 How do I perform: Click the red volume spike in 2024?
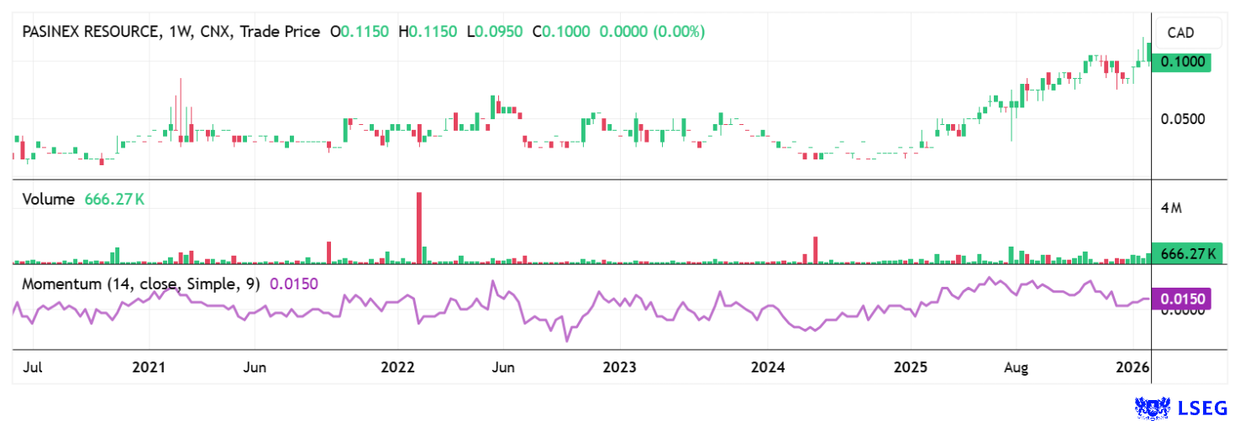(x=814, y=250)
